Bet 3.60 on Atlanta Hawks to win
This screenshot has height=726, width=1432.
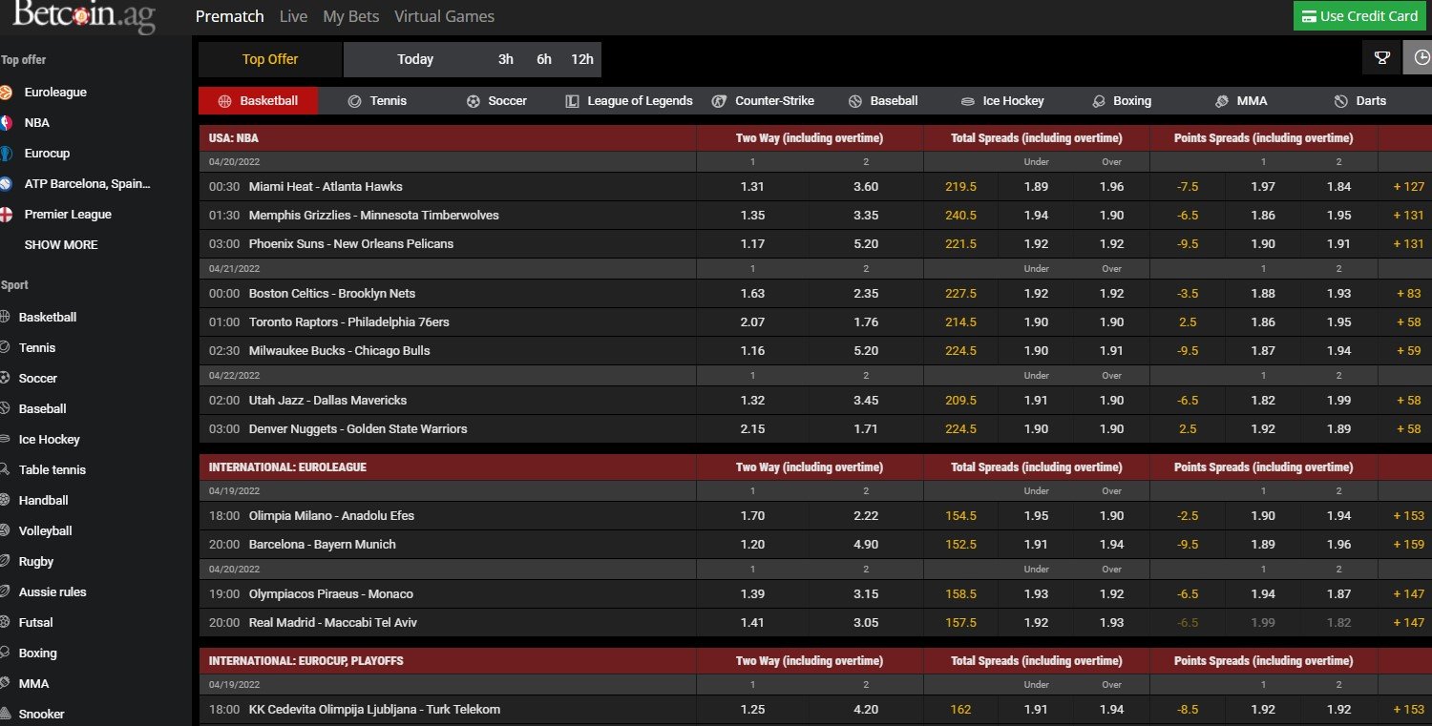coord(866,187)
